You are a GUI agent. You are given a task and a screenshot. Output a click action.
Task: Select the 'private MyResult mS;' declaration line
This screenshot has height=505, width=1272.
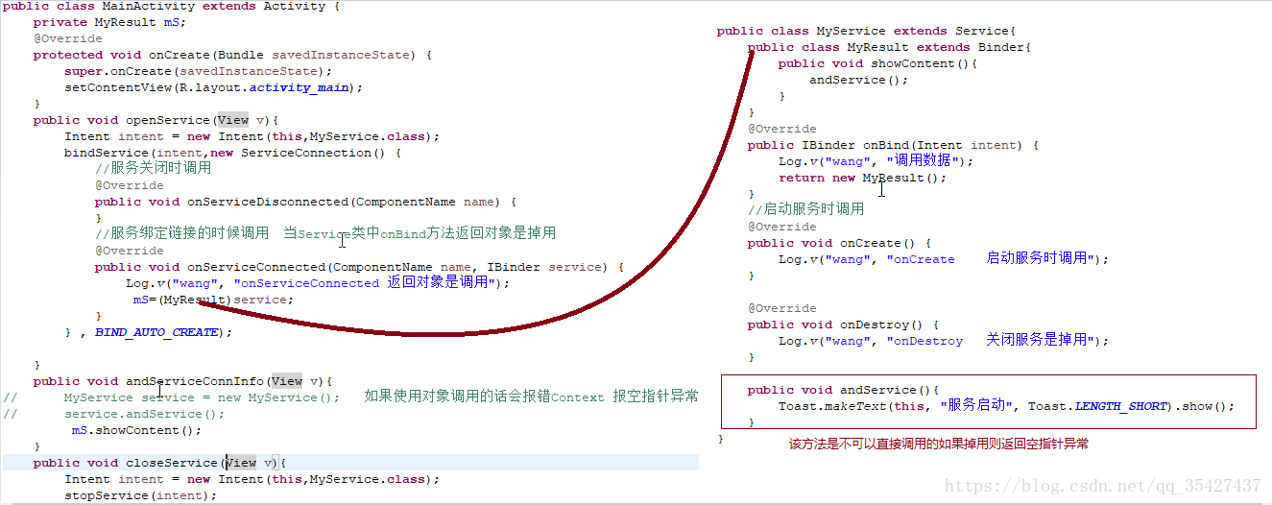[x=109, y=22]
